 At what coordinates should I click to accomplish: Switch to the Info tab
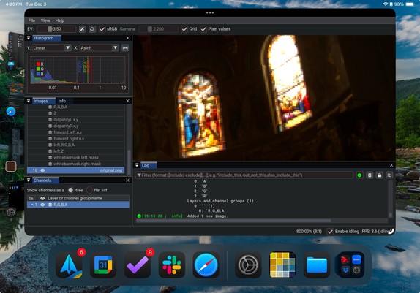62,101
